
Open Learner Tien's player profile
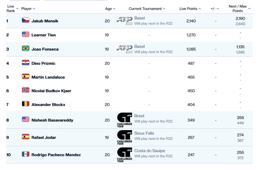(x=43, y=35)
